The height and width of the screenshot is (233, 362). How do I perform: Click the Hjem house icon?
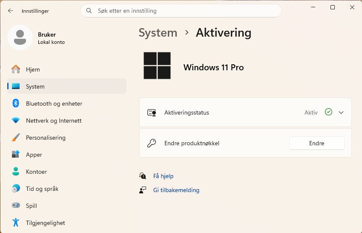pos(16,69)
